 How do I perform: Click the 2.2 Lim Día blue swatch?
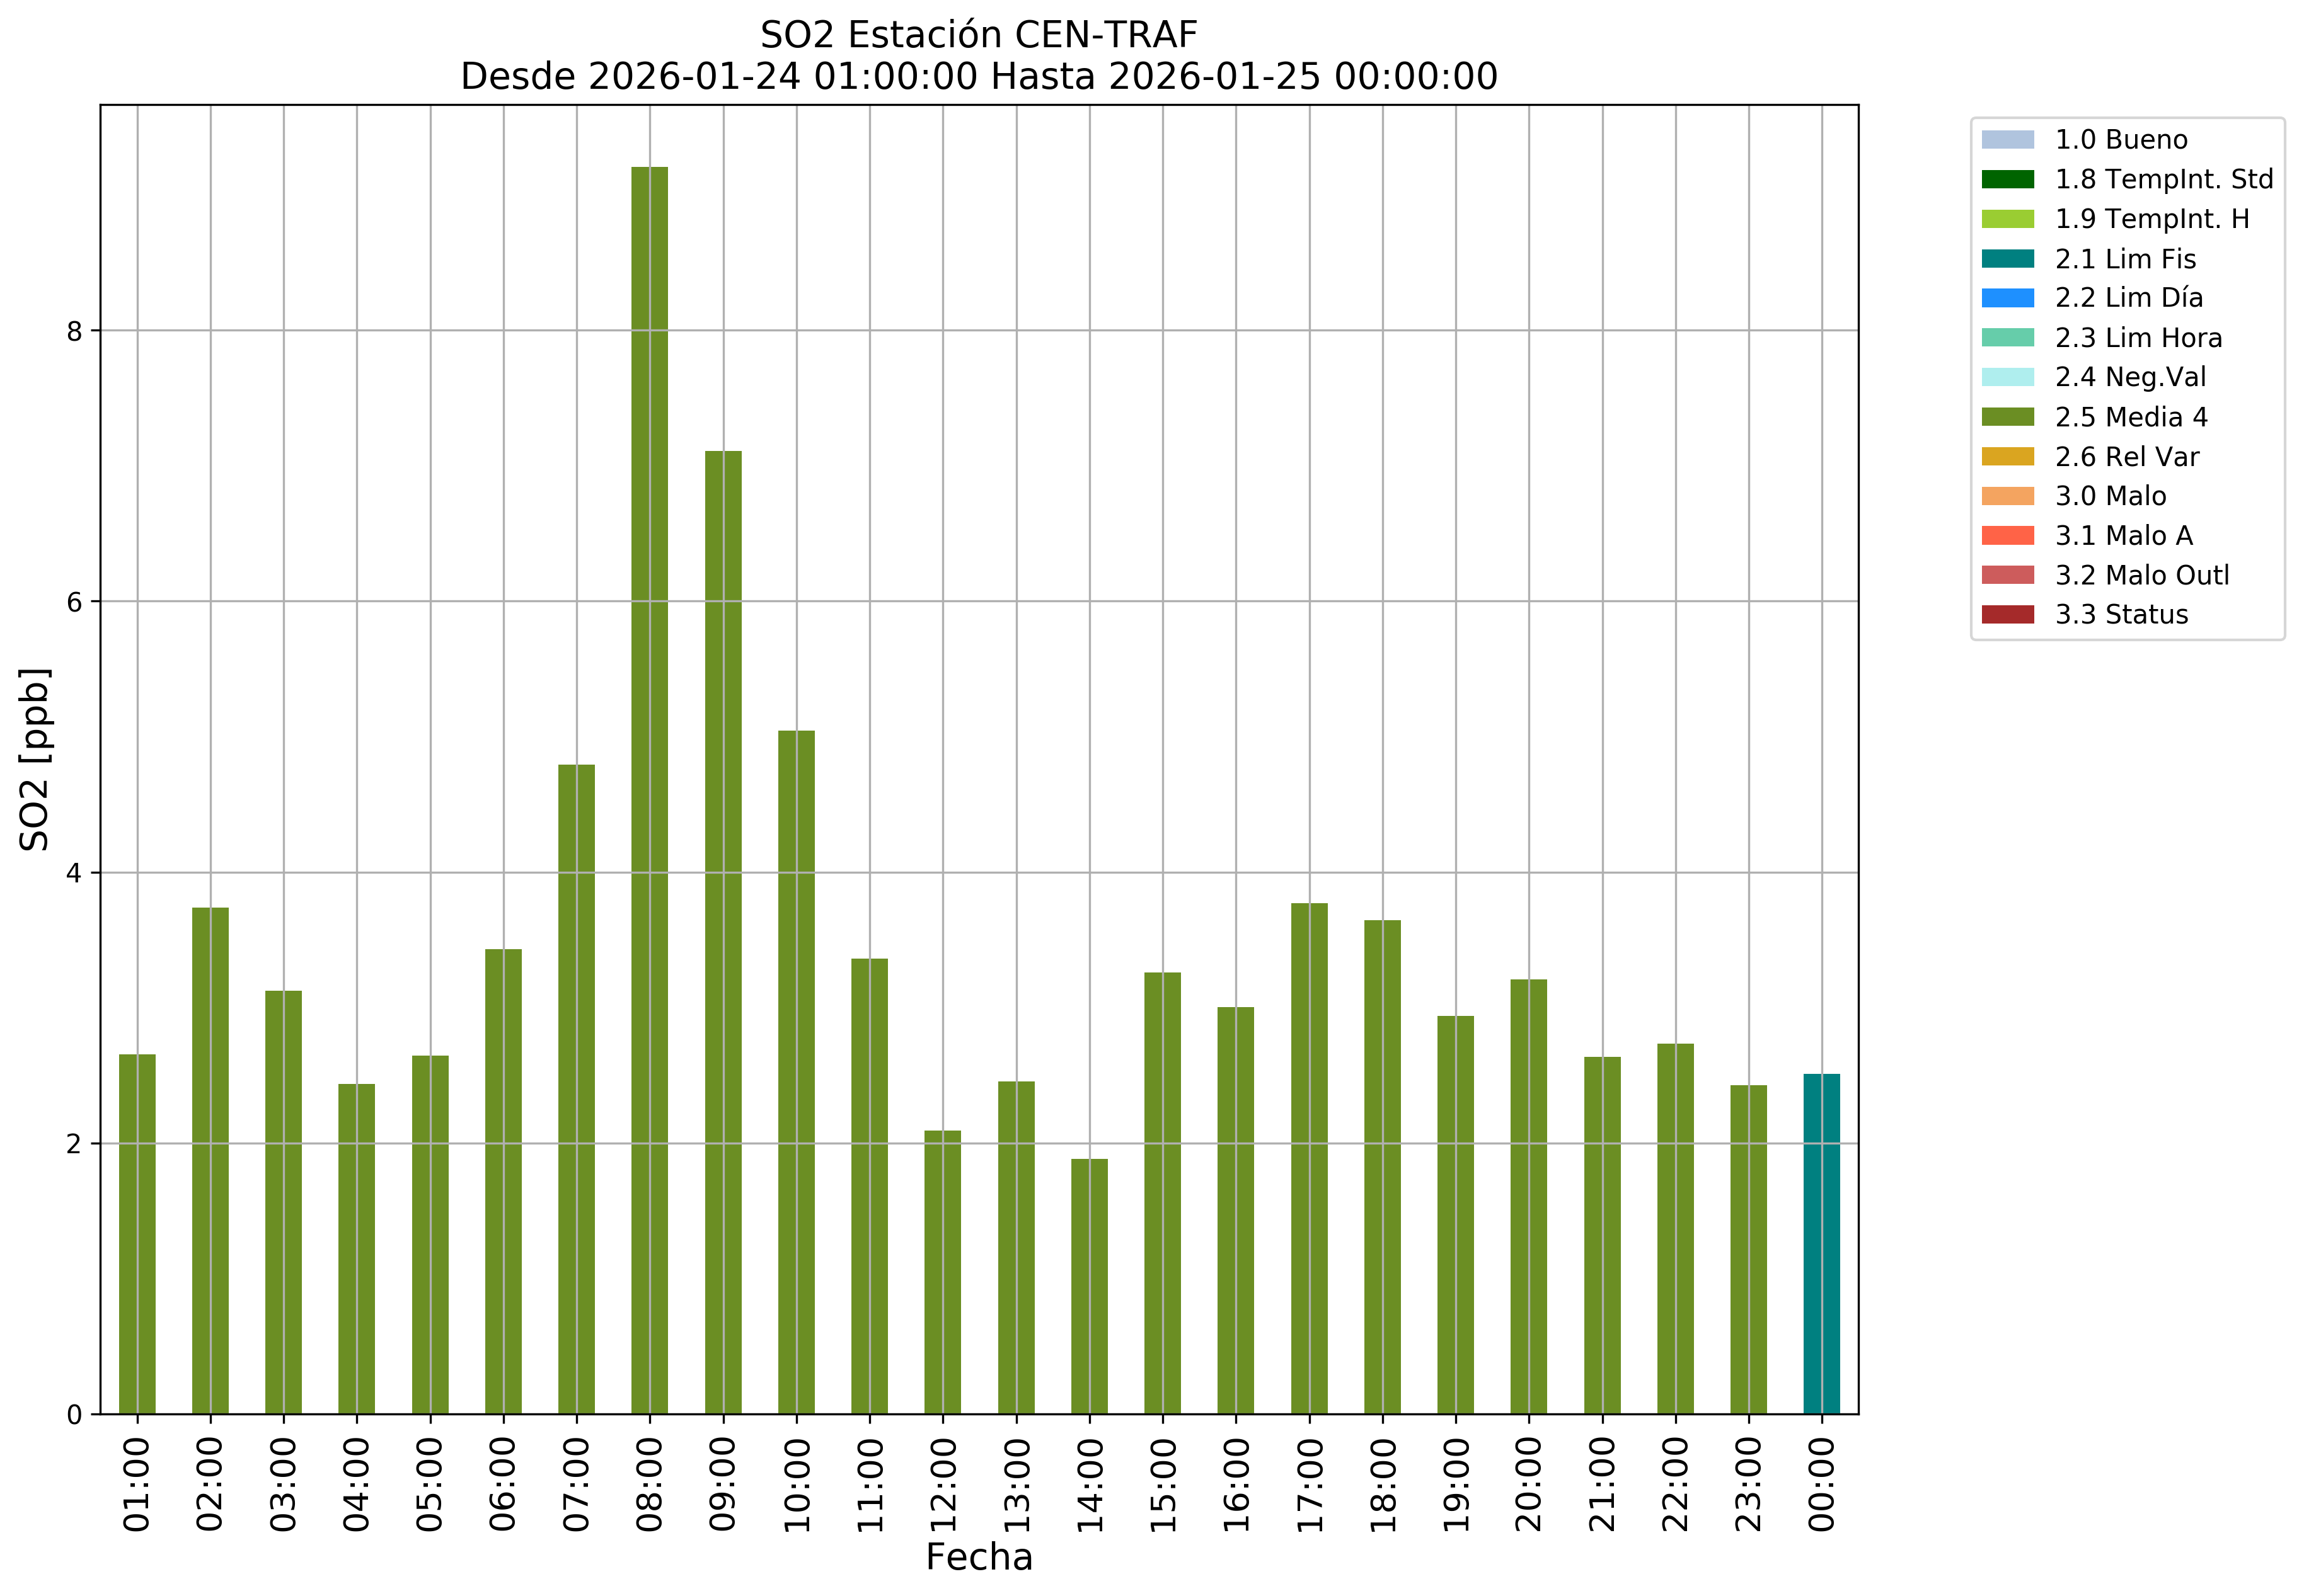coord(2007,298)
